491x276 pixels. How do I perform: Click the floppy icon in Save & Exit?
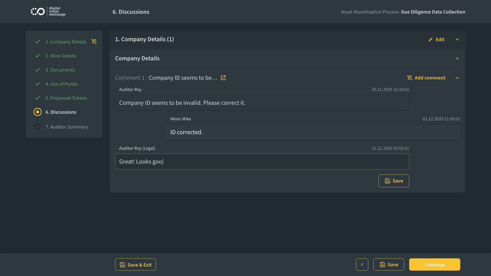tap(122, 265)
